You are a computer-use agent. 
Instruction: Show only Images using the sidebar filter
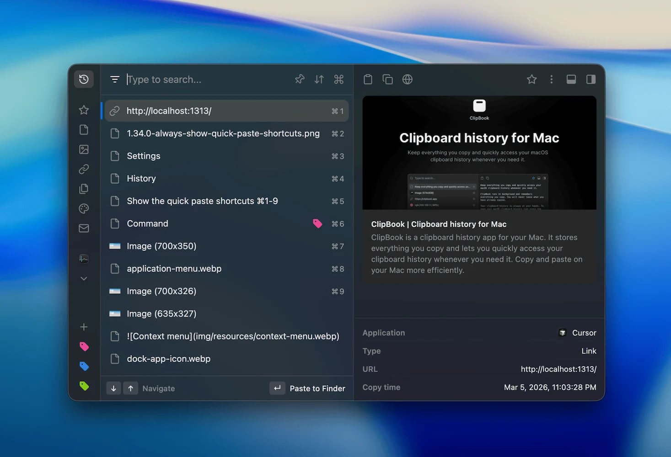tap(84, 149)
